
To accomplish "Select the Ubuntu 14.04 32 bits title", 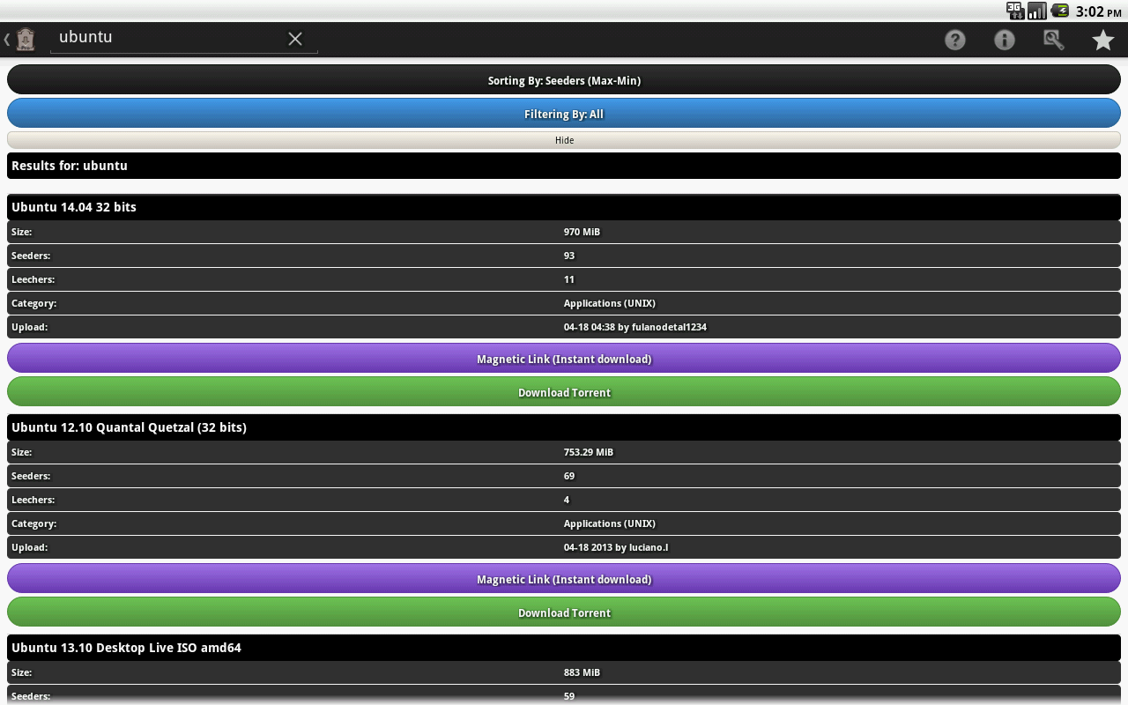I will [x=74, y=207].
